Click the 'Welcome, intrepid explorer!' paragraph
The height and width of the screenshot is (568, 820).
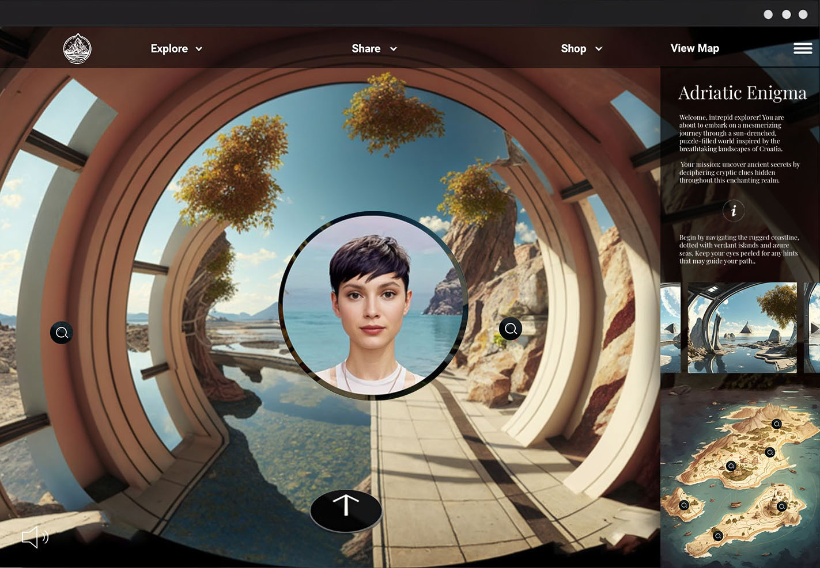(731, 133)
